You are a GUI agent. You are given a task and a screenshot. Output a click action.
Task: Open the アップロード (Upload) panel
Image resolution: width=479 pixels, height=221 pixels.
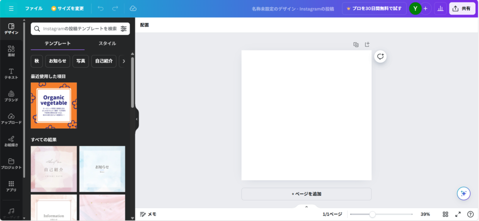(11, 118)
